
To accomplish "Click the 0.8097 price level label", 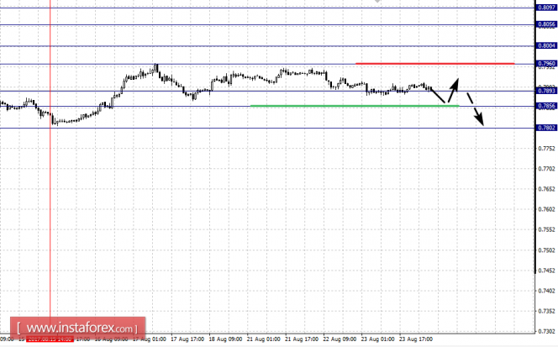I will [545, 8].
